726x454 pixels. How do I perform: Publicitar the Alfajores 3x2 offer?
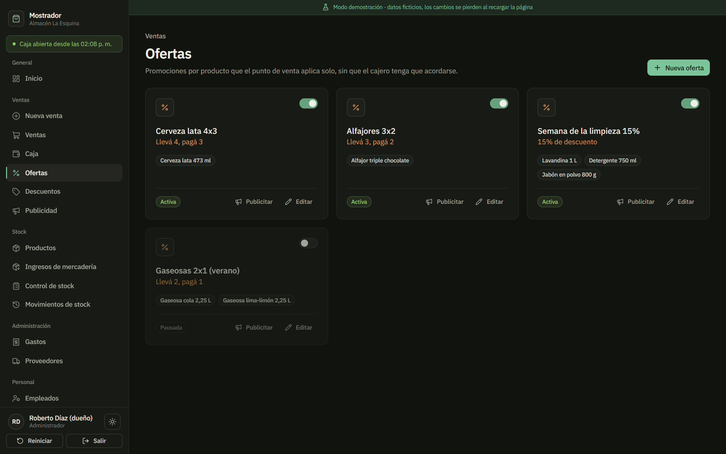click(x=445, y=202)
